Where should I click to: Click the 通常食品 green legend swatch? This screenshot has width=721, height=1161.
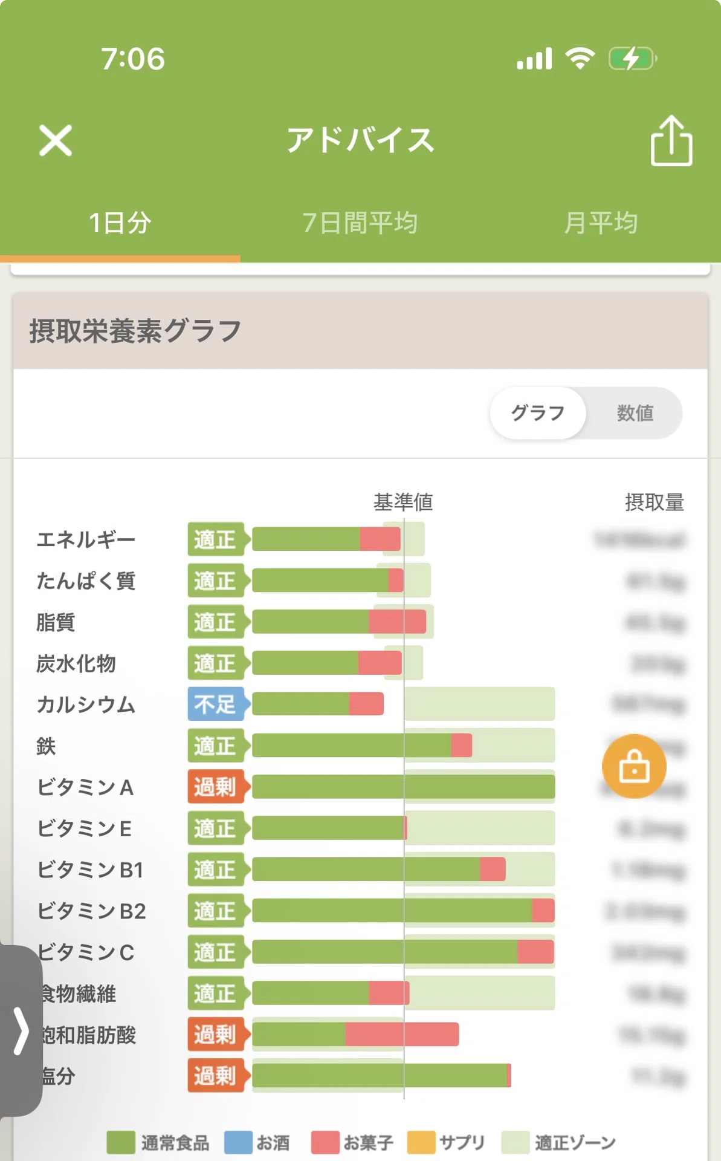click(121, 1142)
